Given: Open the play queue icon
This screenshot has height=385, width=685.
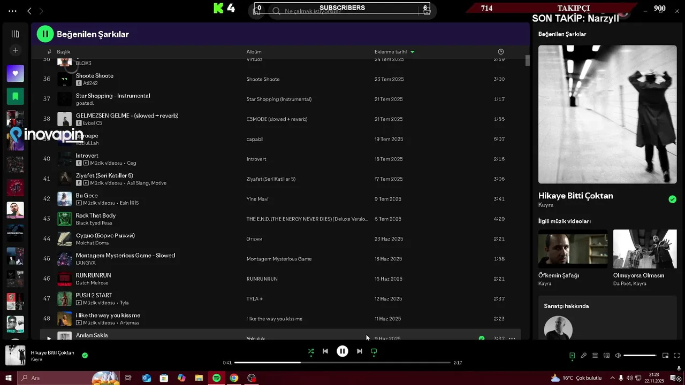Looking at the screenshot, I should point(595,356).
